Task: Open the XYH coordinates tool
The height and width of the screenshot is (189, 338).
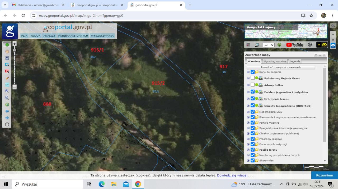Action: click(7, 85)
